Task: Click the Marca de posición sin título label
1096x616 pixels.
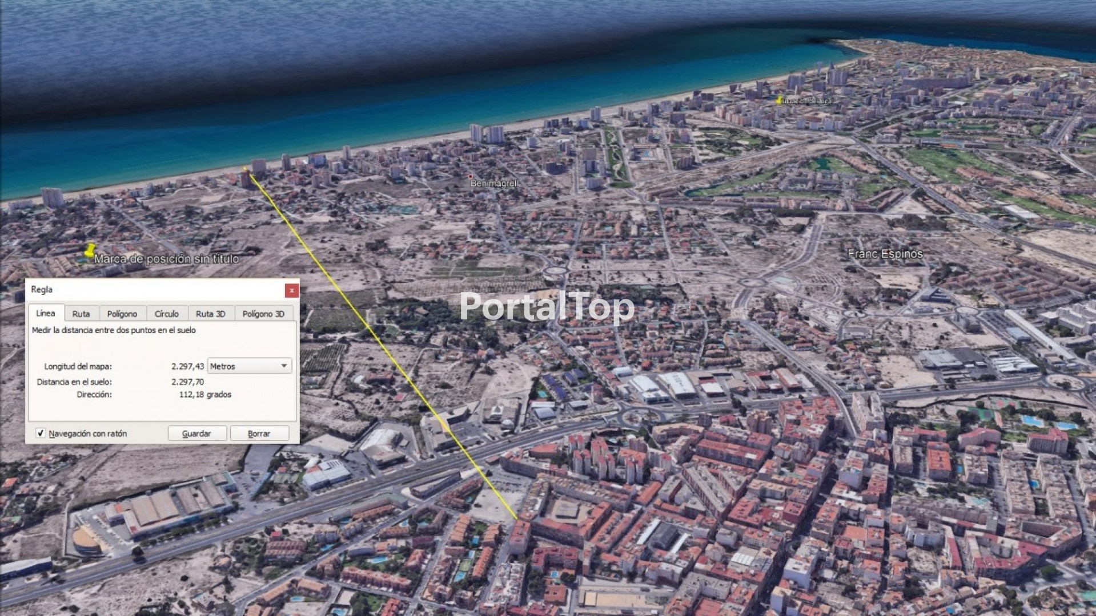Action: click(166, 259)
